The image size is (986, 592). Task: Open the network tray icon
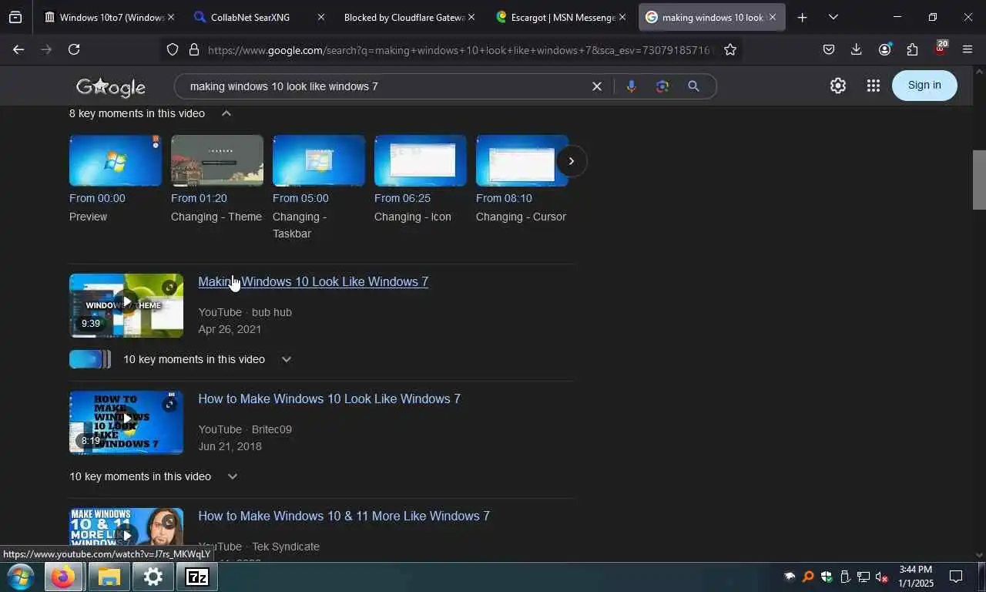tap(864, 577)
